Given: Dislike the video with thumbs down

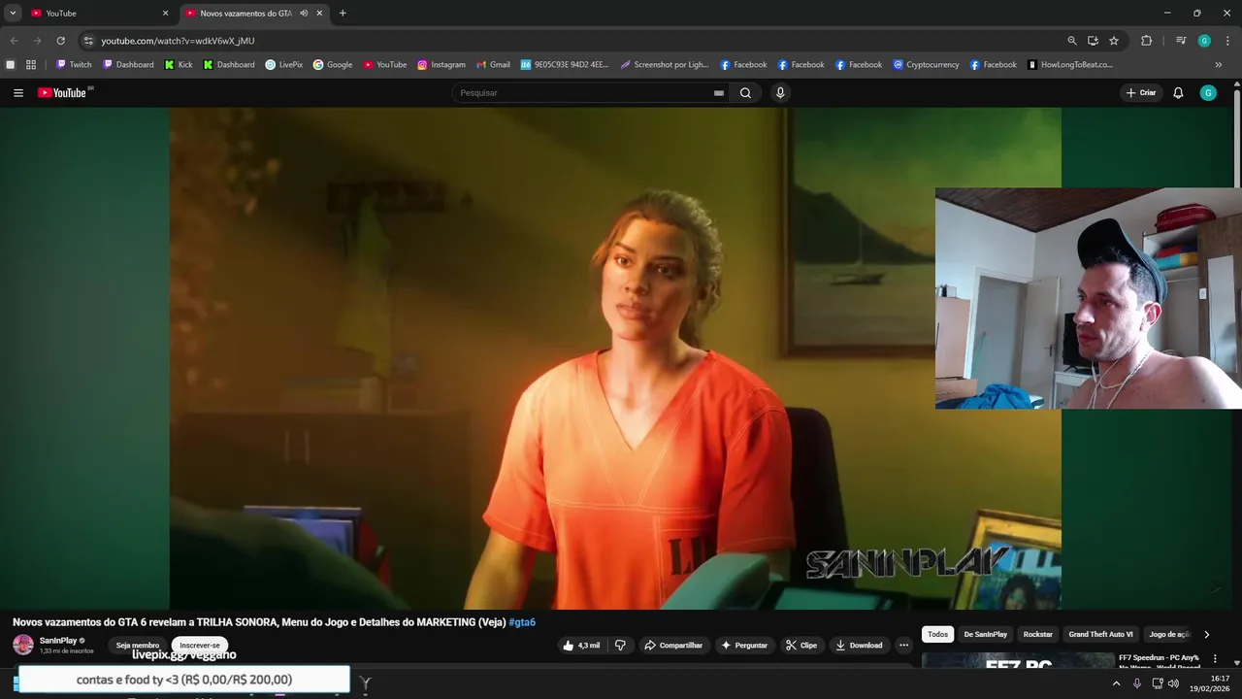Looking at the screenshot, I should (x=621, y=646).
